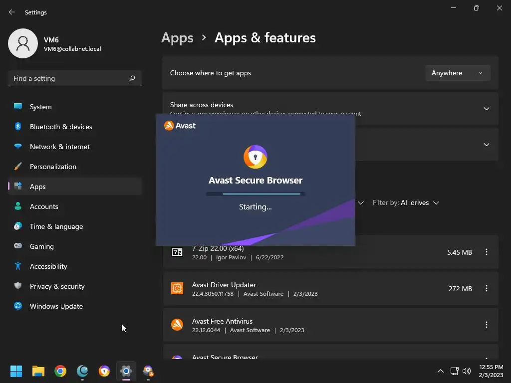Open Network & internet settings
Screen dimensions: 511x383
(x=75, y=146)
